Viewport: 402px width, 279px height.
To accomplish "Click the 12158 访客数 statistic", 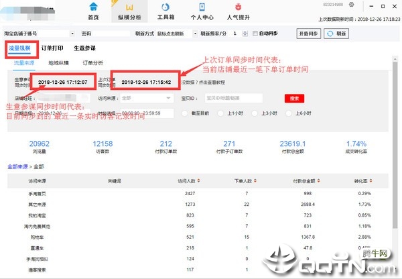I will click(x=103, y=147).
